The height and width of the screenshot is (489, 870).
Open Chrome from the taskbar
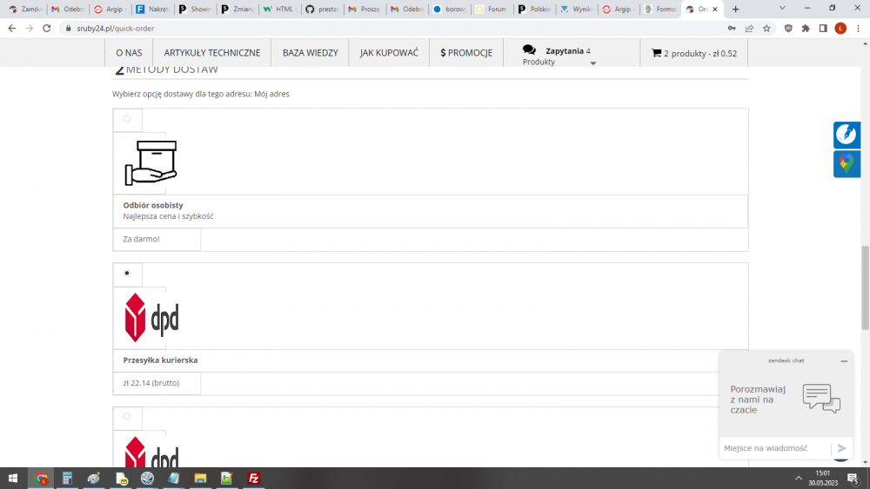pyautogui.click(x=41, y=479)
